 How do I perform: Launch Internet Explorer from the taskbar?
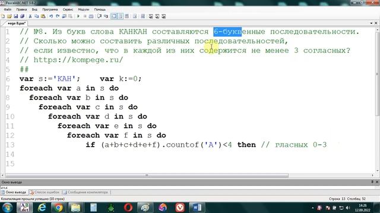pos(42,208)
